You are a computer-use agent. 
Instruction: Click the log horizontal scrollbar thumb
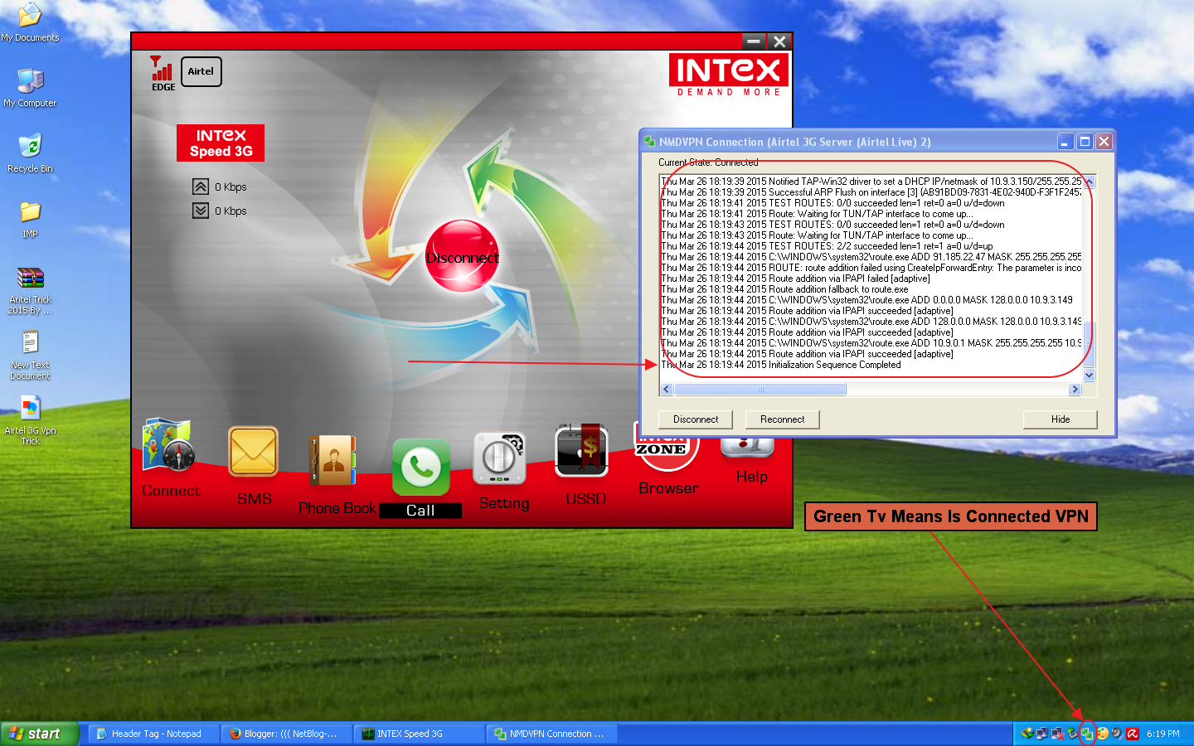coord(760,390)
